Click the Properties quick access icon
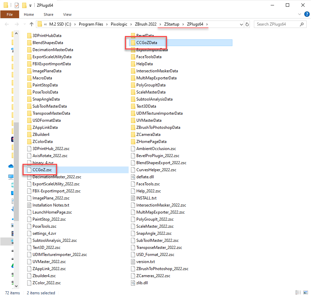Viewport: 311px width, 297px height. coord(17,5)
